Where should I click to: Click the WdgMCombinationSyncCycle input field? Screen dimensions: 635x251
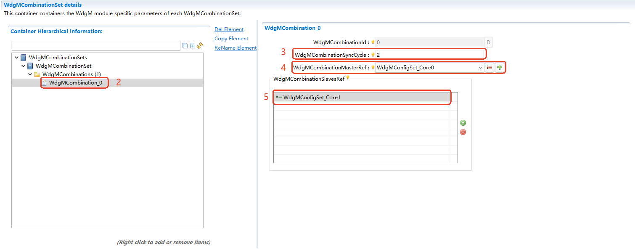point(429,55)
